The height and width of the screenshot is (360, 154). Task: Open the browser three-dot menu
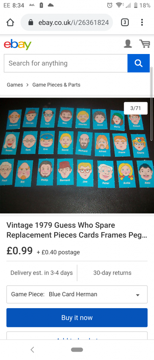(x=142, y=22)
